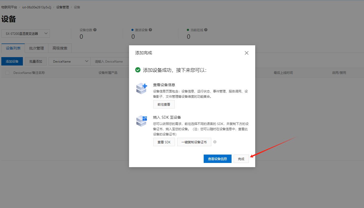Image resolution: width=364 pixels, height=208 pixels.
Task: Select the 设备列表 tab
Action: pyautogui.click(x=13, y=48)
